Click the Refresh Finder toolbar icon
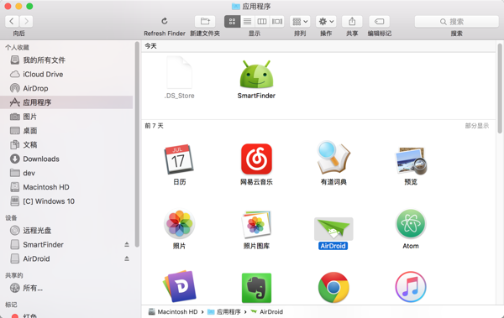The height and width of the screenshot is (318, 504). tap(165, 21)
